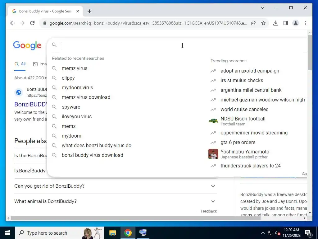This screenshot has width=318, height=239.
Task: Expand 'Can you get rid of BonziBuddy?'
Action: click(116, 186)
